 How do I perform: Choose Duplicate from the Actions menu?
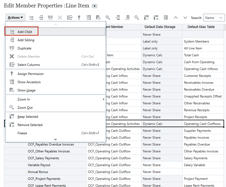point(55,48)
